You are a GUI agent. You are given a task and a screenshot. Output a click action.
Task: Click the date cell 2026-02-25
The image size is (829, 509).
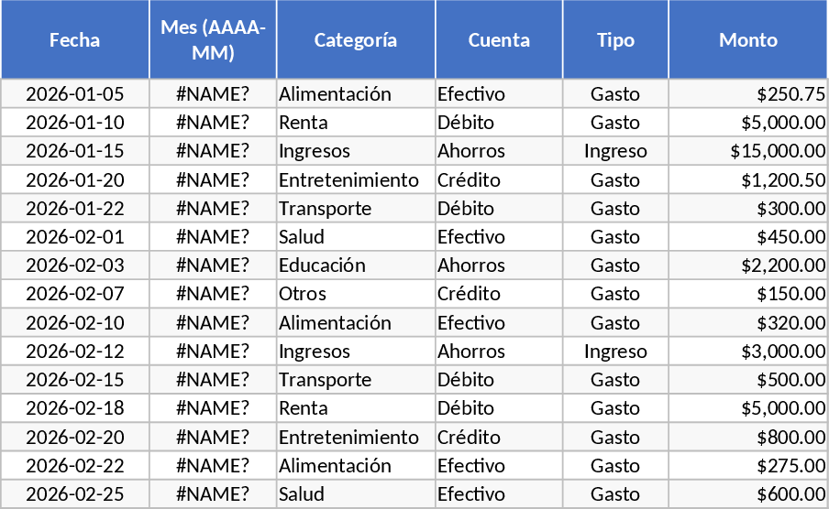[x=75, y=494]
